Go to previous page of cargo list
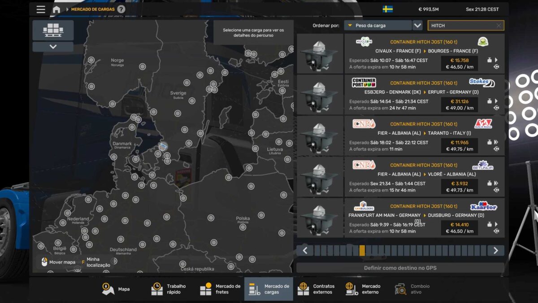 (305, 250)
